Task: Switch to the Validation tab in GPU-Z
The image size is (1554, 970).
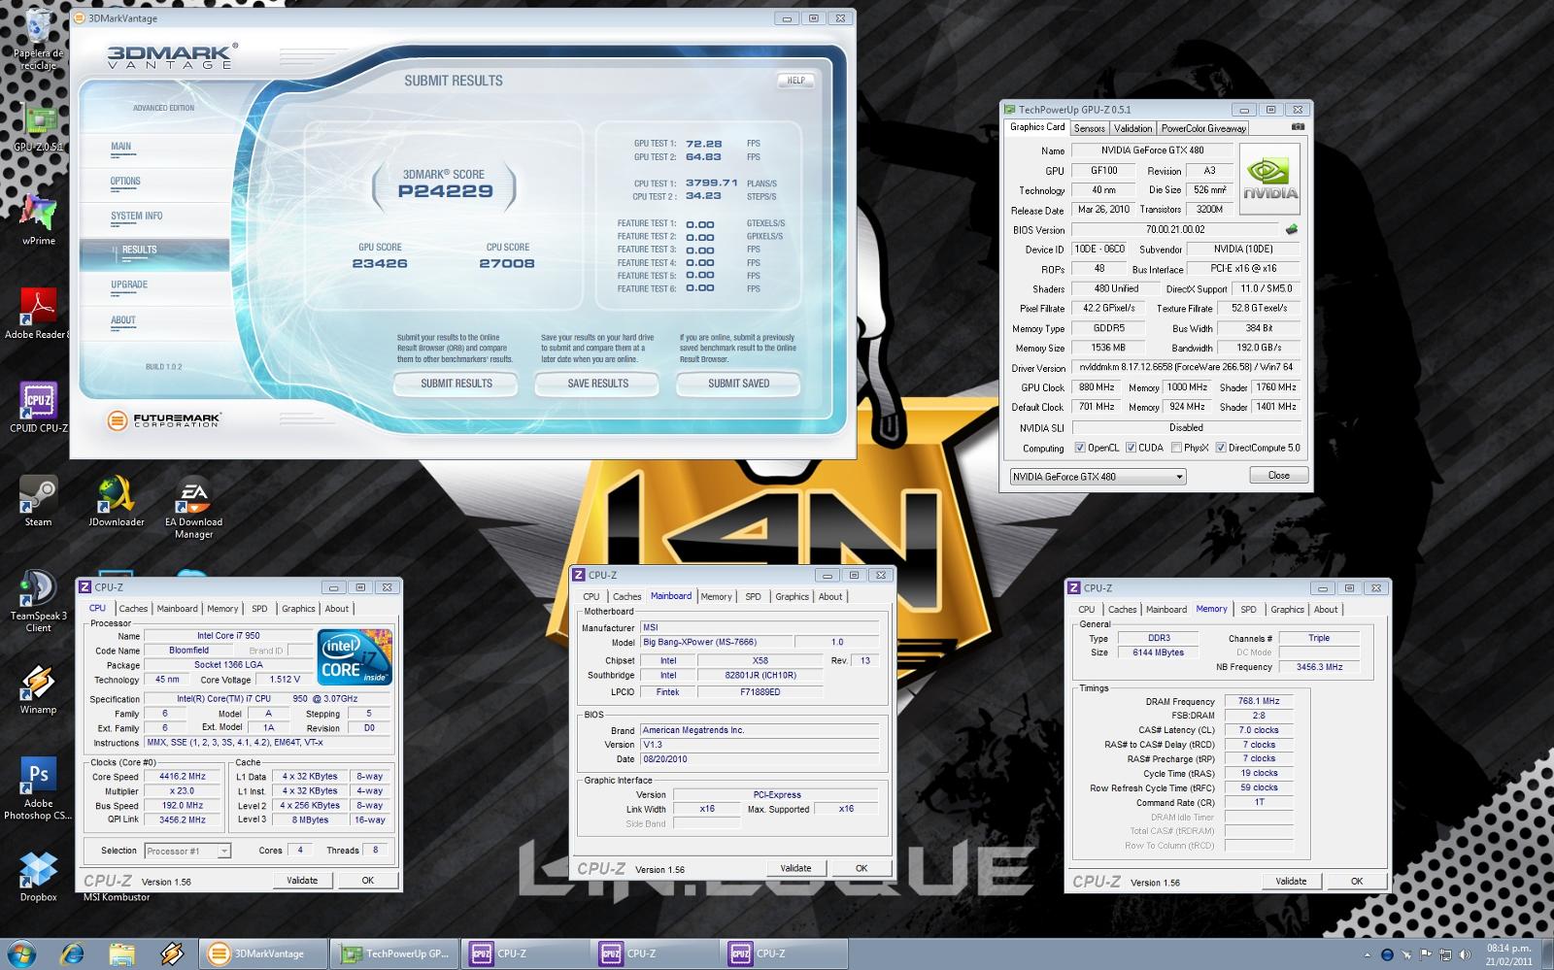Action: (x=1132, y=128)
